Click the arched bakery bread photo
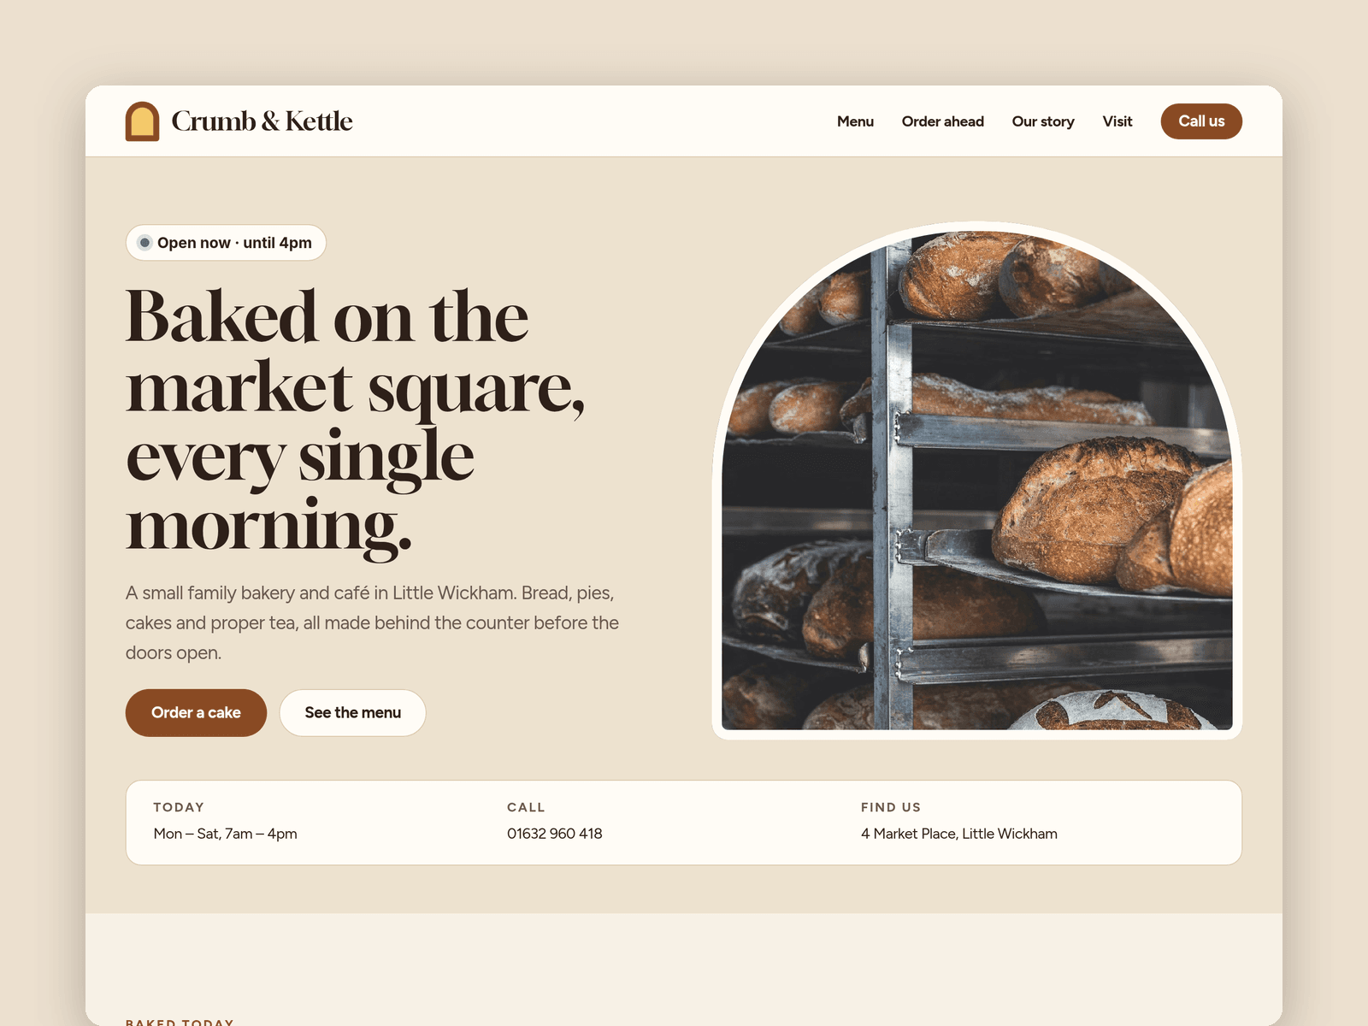The width and height of the screenshot is (1368, 1026). coord(976,481)
